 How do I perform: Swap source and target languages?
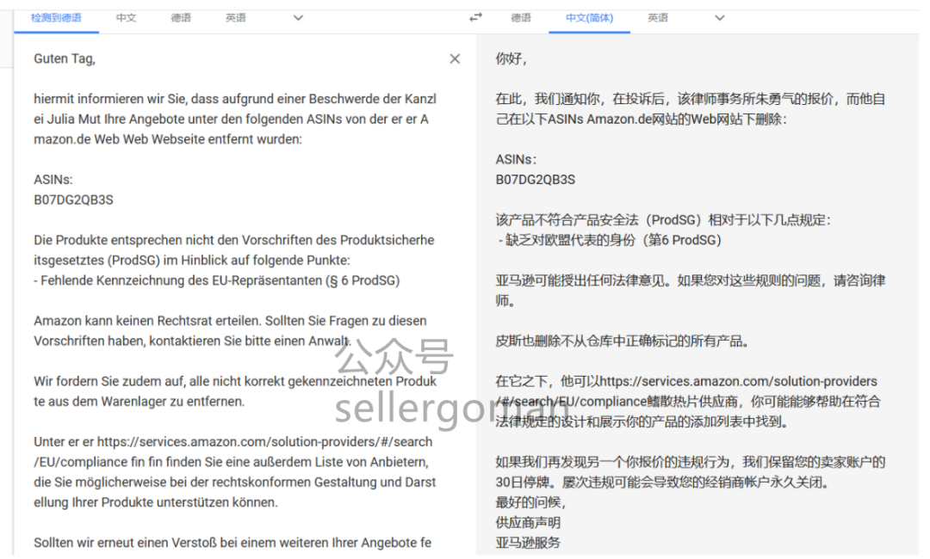coord(474,16)
